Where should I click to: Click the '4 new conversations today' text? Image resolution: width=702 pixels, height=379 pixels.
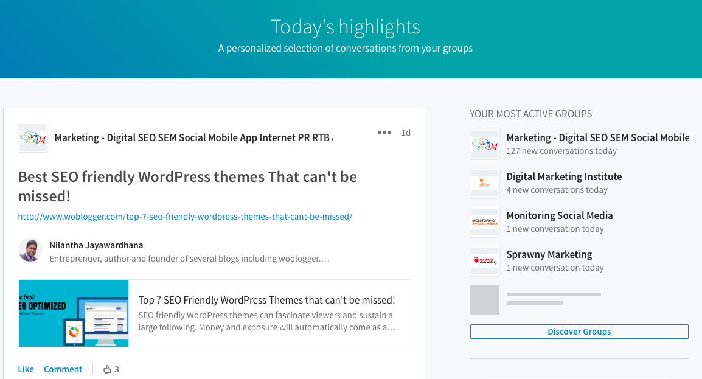tap(557, 190)
